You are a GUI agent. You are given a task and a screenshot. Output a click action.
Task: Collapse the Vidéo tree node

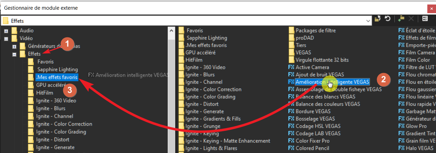6,38
